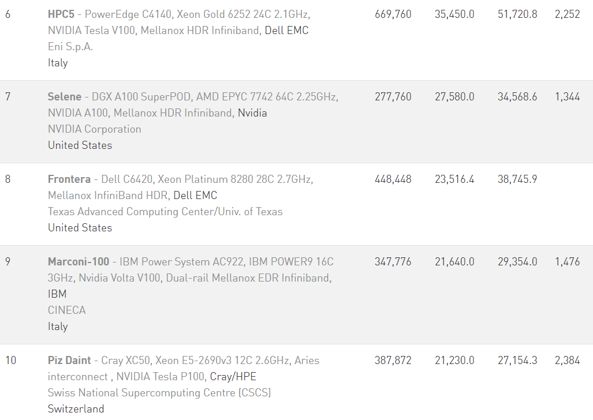Click Dell EMC vendor in HPC5 row
The width and height of the screenshot is (593, 420).
coord(286,30)
